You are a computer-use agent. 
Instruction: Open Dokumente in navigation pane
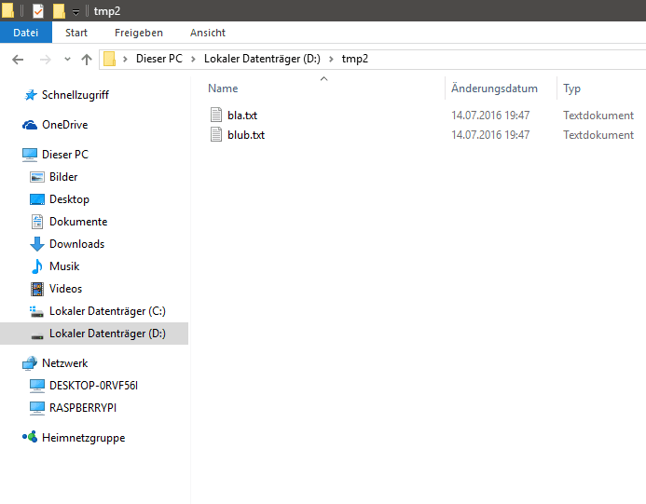click(78, 222)
